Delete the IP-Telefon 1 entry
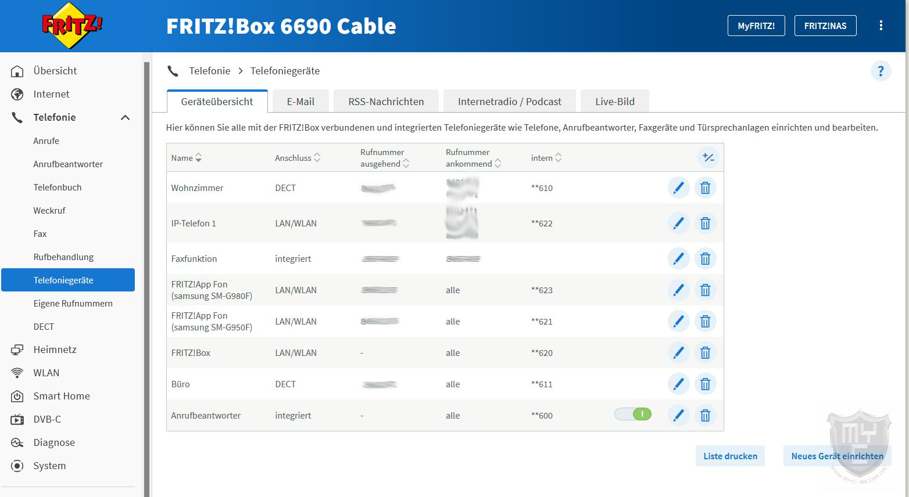 pos(705,223)
